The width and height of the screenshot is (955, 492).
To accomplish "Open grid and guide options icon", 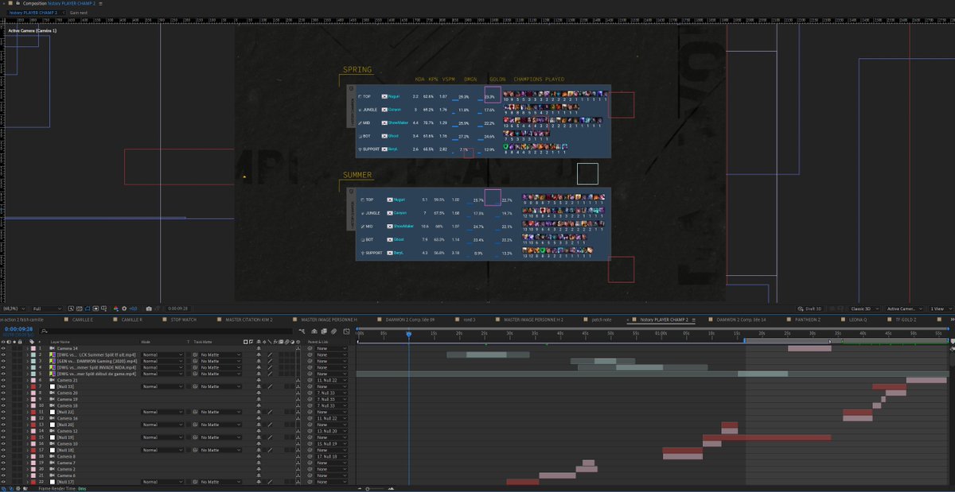I will click(x=104, y=308).
